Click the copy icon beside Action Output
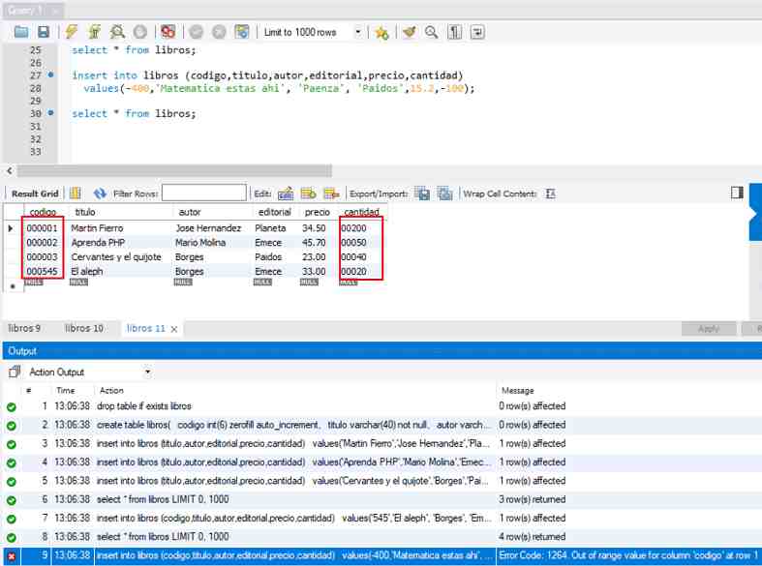Image resolution: width=762 pixels, height=566 pixels. point(15,372)
